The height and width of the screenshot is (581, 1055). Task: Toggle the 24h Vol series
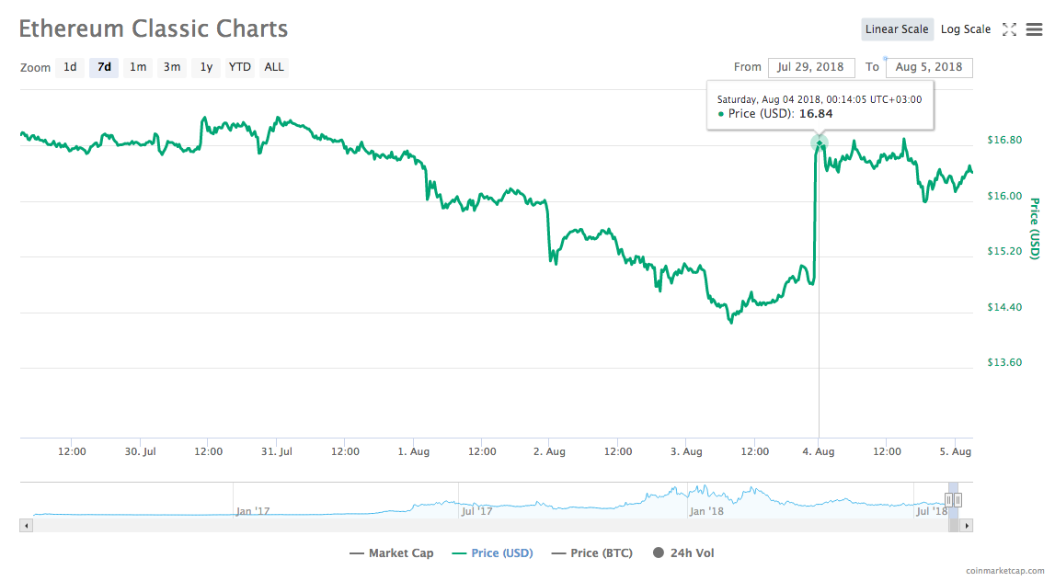point(683,553)
